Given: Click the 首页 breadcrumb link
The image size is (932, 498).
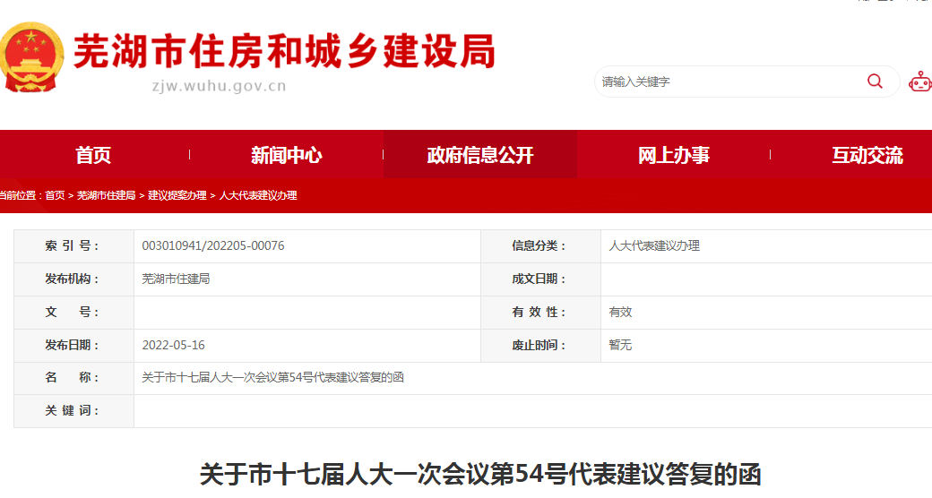Looking at the screenshot, I should (55, 195).
